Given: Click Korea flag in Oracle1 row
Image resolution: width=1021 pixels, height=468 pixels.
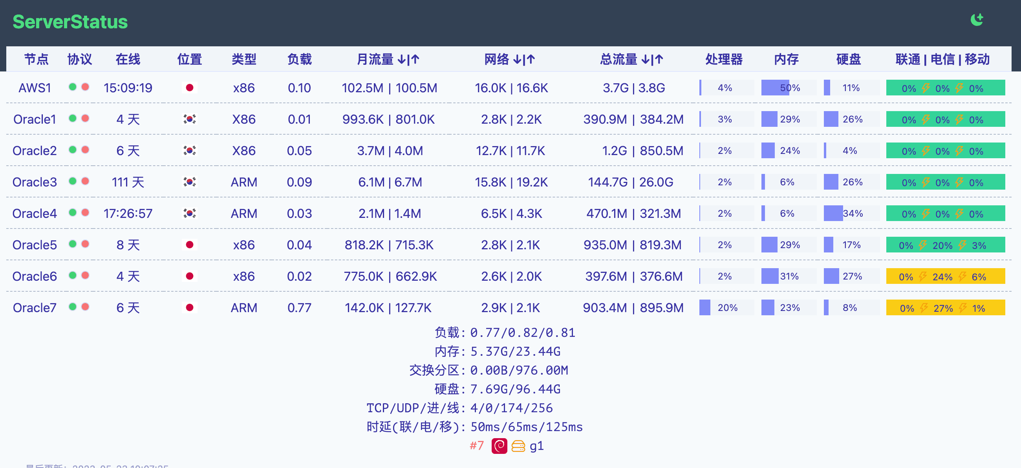Looking at the screenshot, I should 189,119.
